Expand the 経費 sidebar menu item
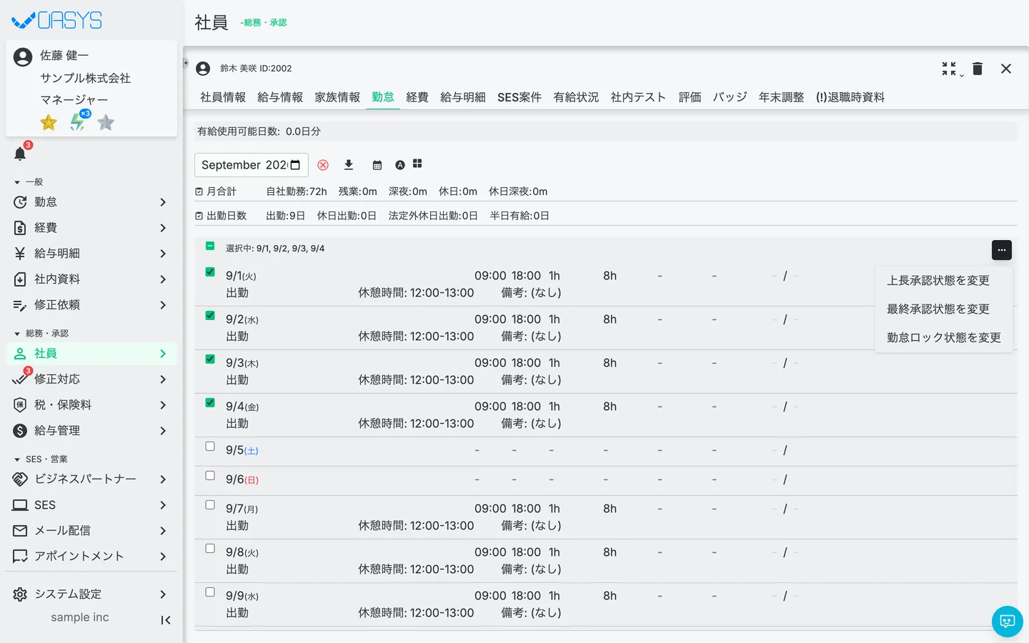1029x643 pixels. [91, 228]
